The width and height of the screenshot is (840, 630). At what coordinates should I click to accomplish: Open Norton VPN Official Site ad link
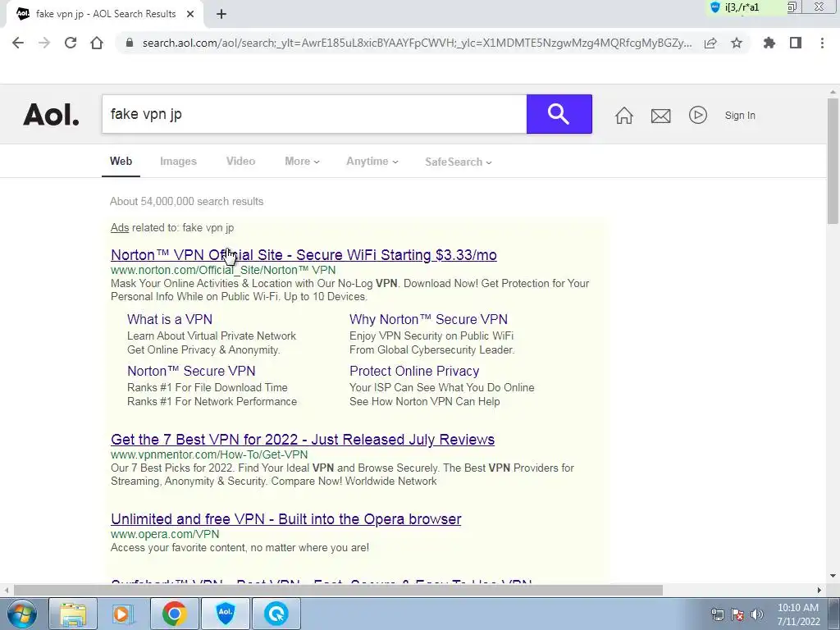click(x=304, y=255)
